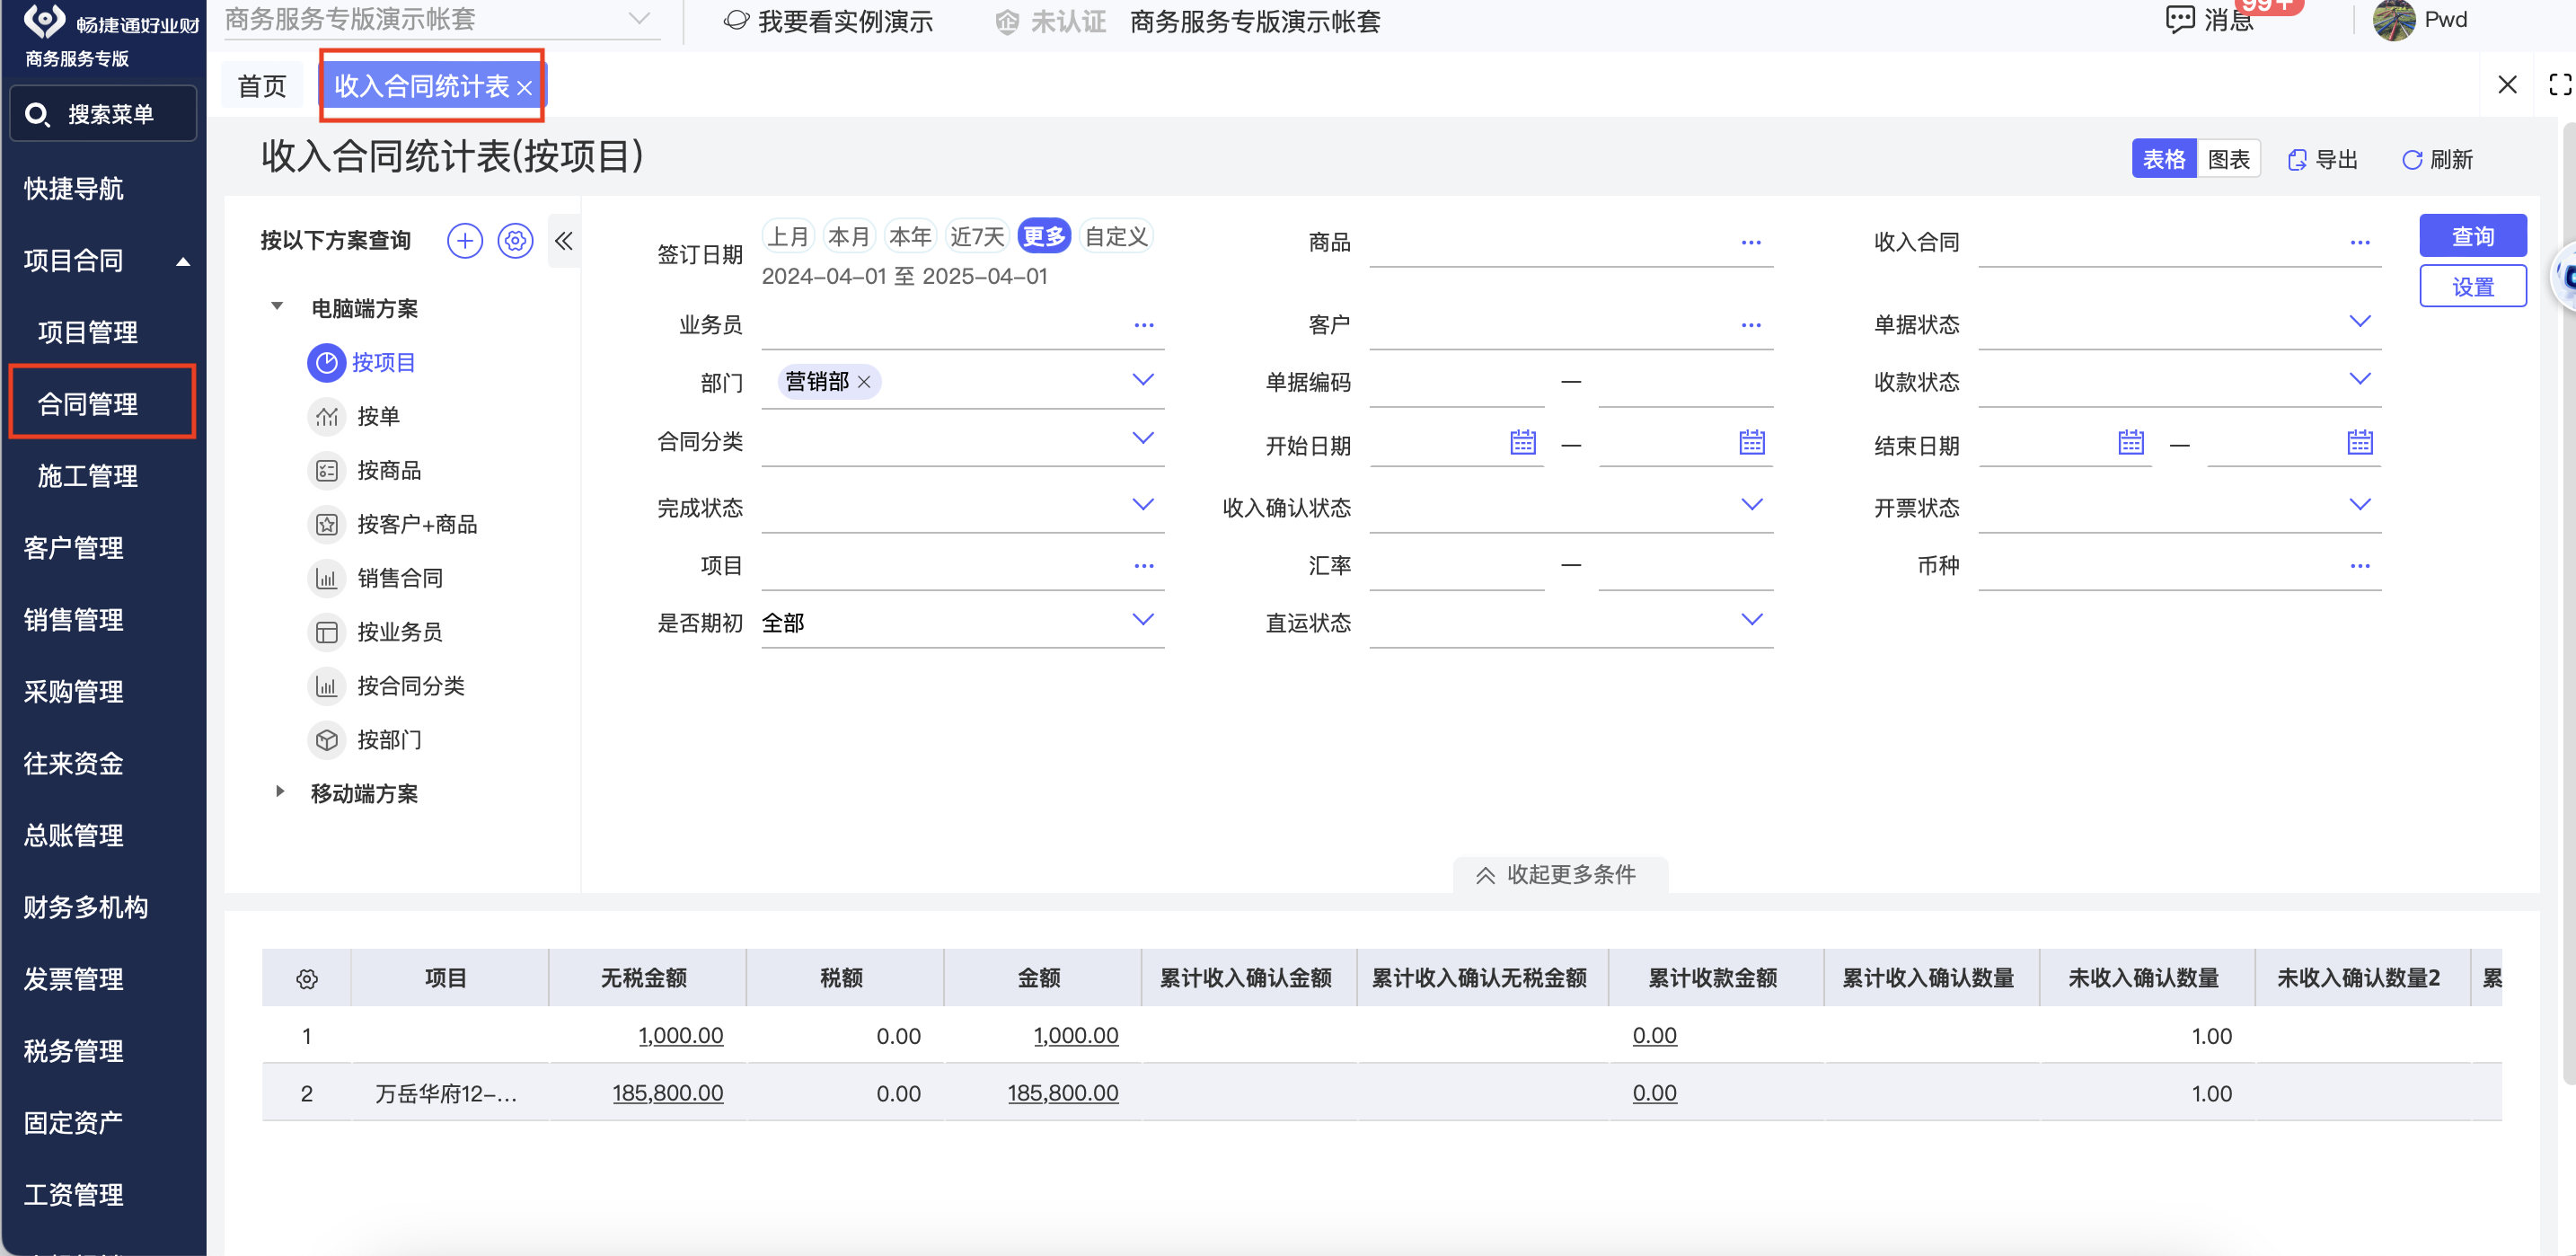Select the 本年 date range

(910, 237)
